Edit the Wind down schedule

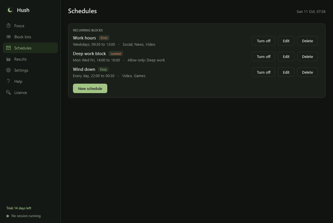point(286,72)
